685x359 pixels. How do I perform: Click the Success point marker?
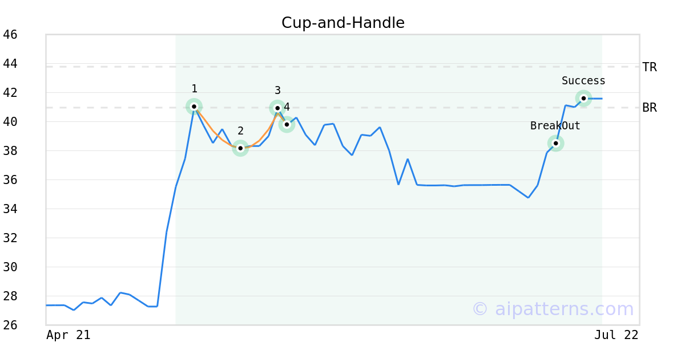click(x=583, y=98)
